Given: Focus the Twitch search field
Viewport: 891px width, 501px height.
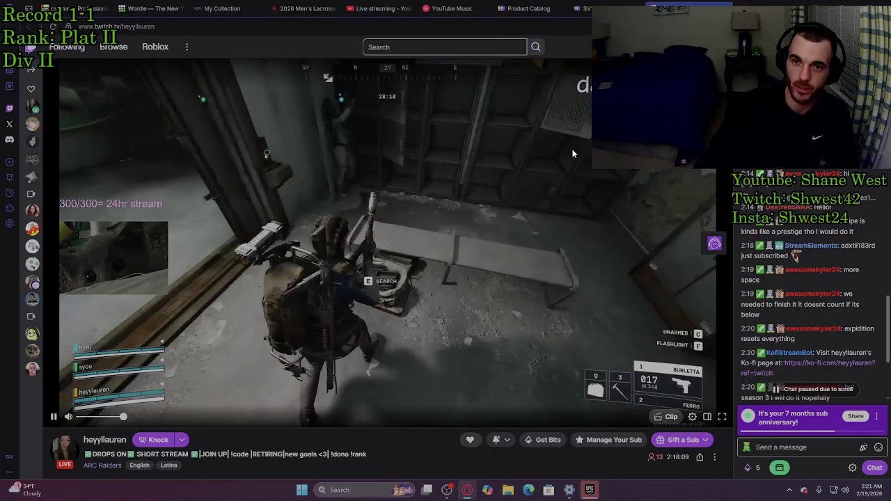Looking at the screenshot, I should coord(445,47).
